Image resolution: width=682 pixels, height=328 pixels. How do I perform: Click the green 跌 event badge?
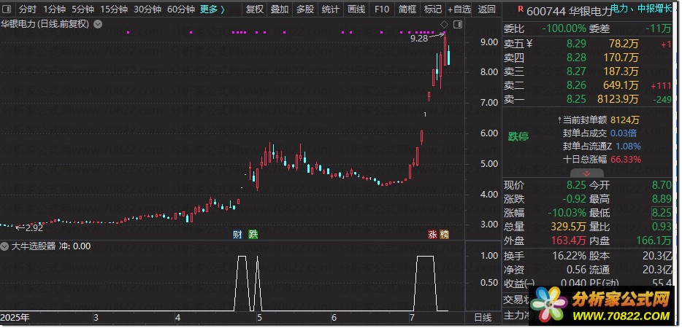coord(253,235)
